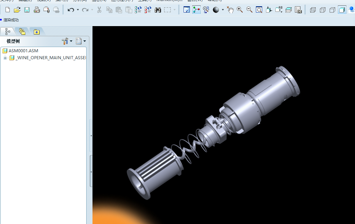Screen dimensions: 355x224
Task: Open an existing file via folder icon
Action: (x=17, y=10)
